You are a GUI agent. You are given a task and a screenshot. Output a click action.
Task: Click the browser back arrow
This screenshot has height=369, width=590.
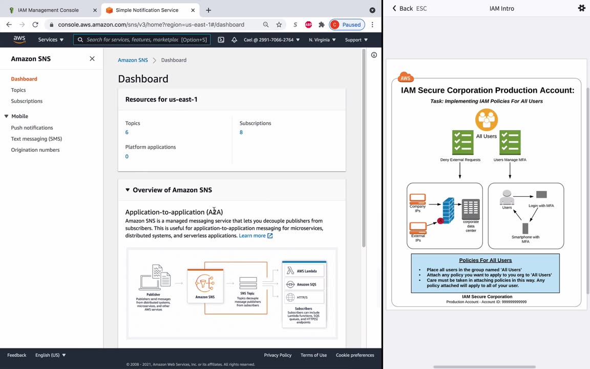[x=9, y=25]
